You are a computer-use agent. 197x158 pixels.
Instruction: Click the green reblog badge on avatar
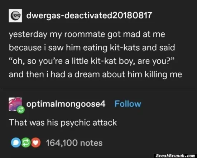[x=21, y=110]
